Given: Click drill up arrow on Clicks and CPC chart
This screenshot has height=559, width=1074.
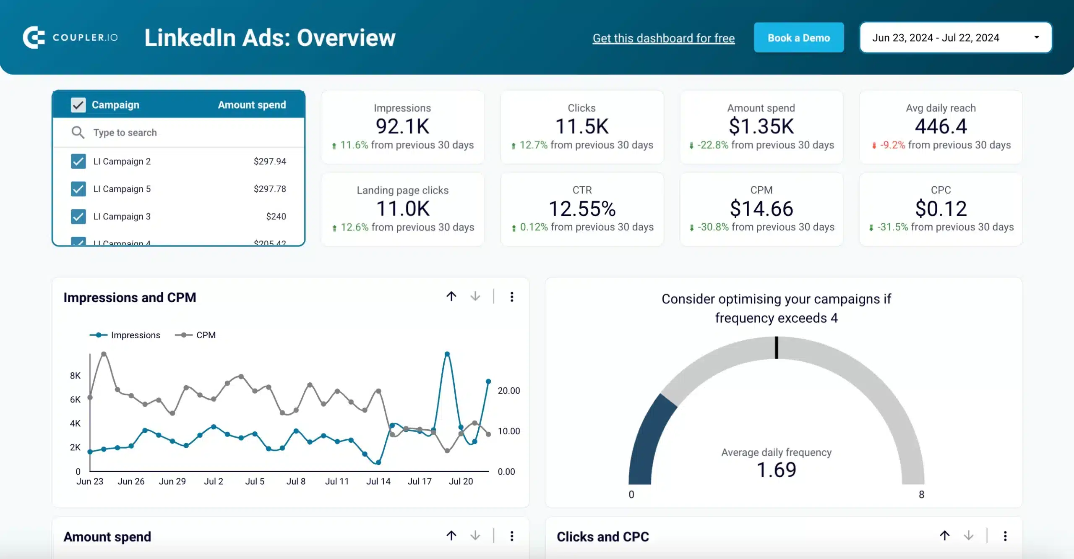Looking at the screenshot, I should (945, 535).
